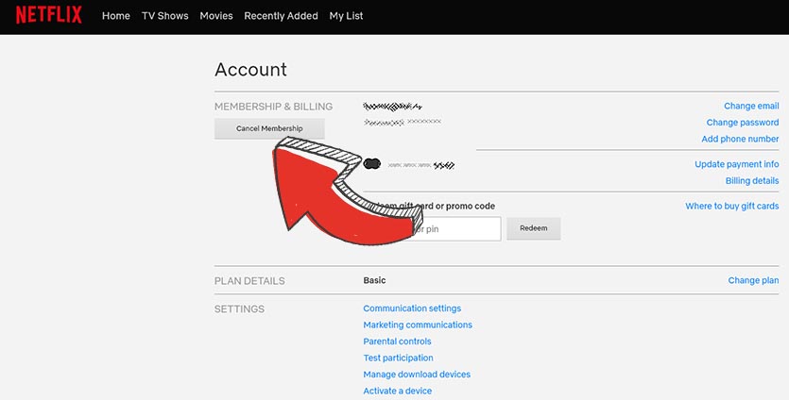
Task: Open the Home menu item
Action: 115,16
